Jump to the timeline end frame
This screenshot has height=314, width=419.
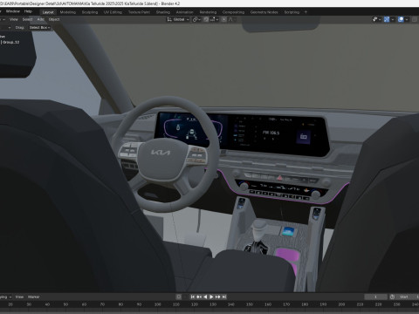point(224,297)
